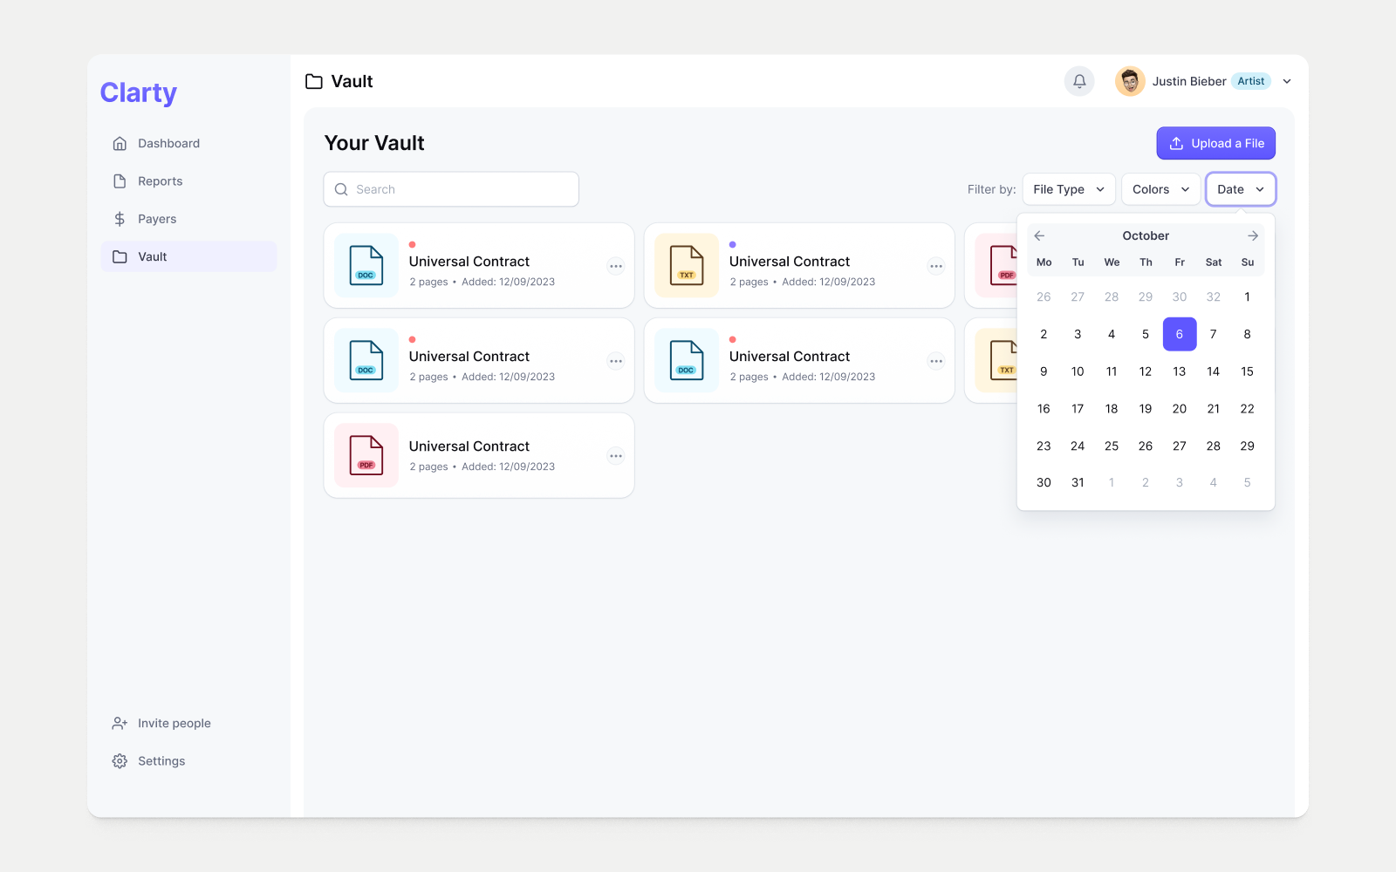1396x872 pixels.
Task: Click the Upload a File button
Action: click(x=1215, y=143)
